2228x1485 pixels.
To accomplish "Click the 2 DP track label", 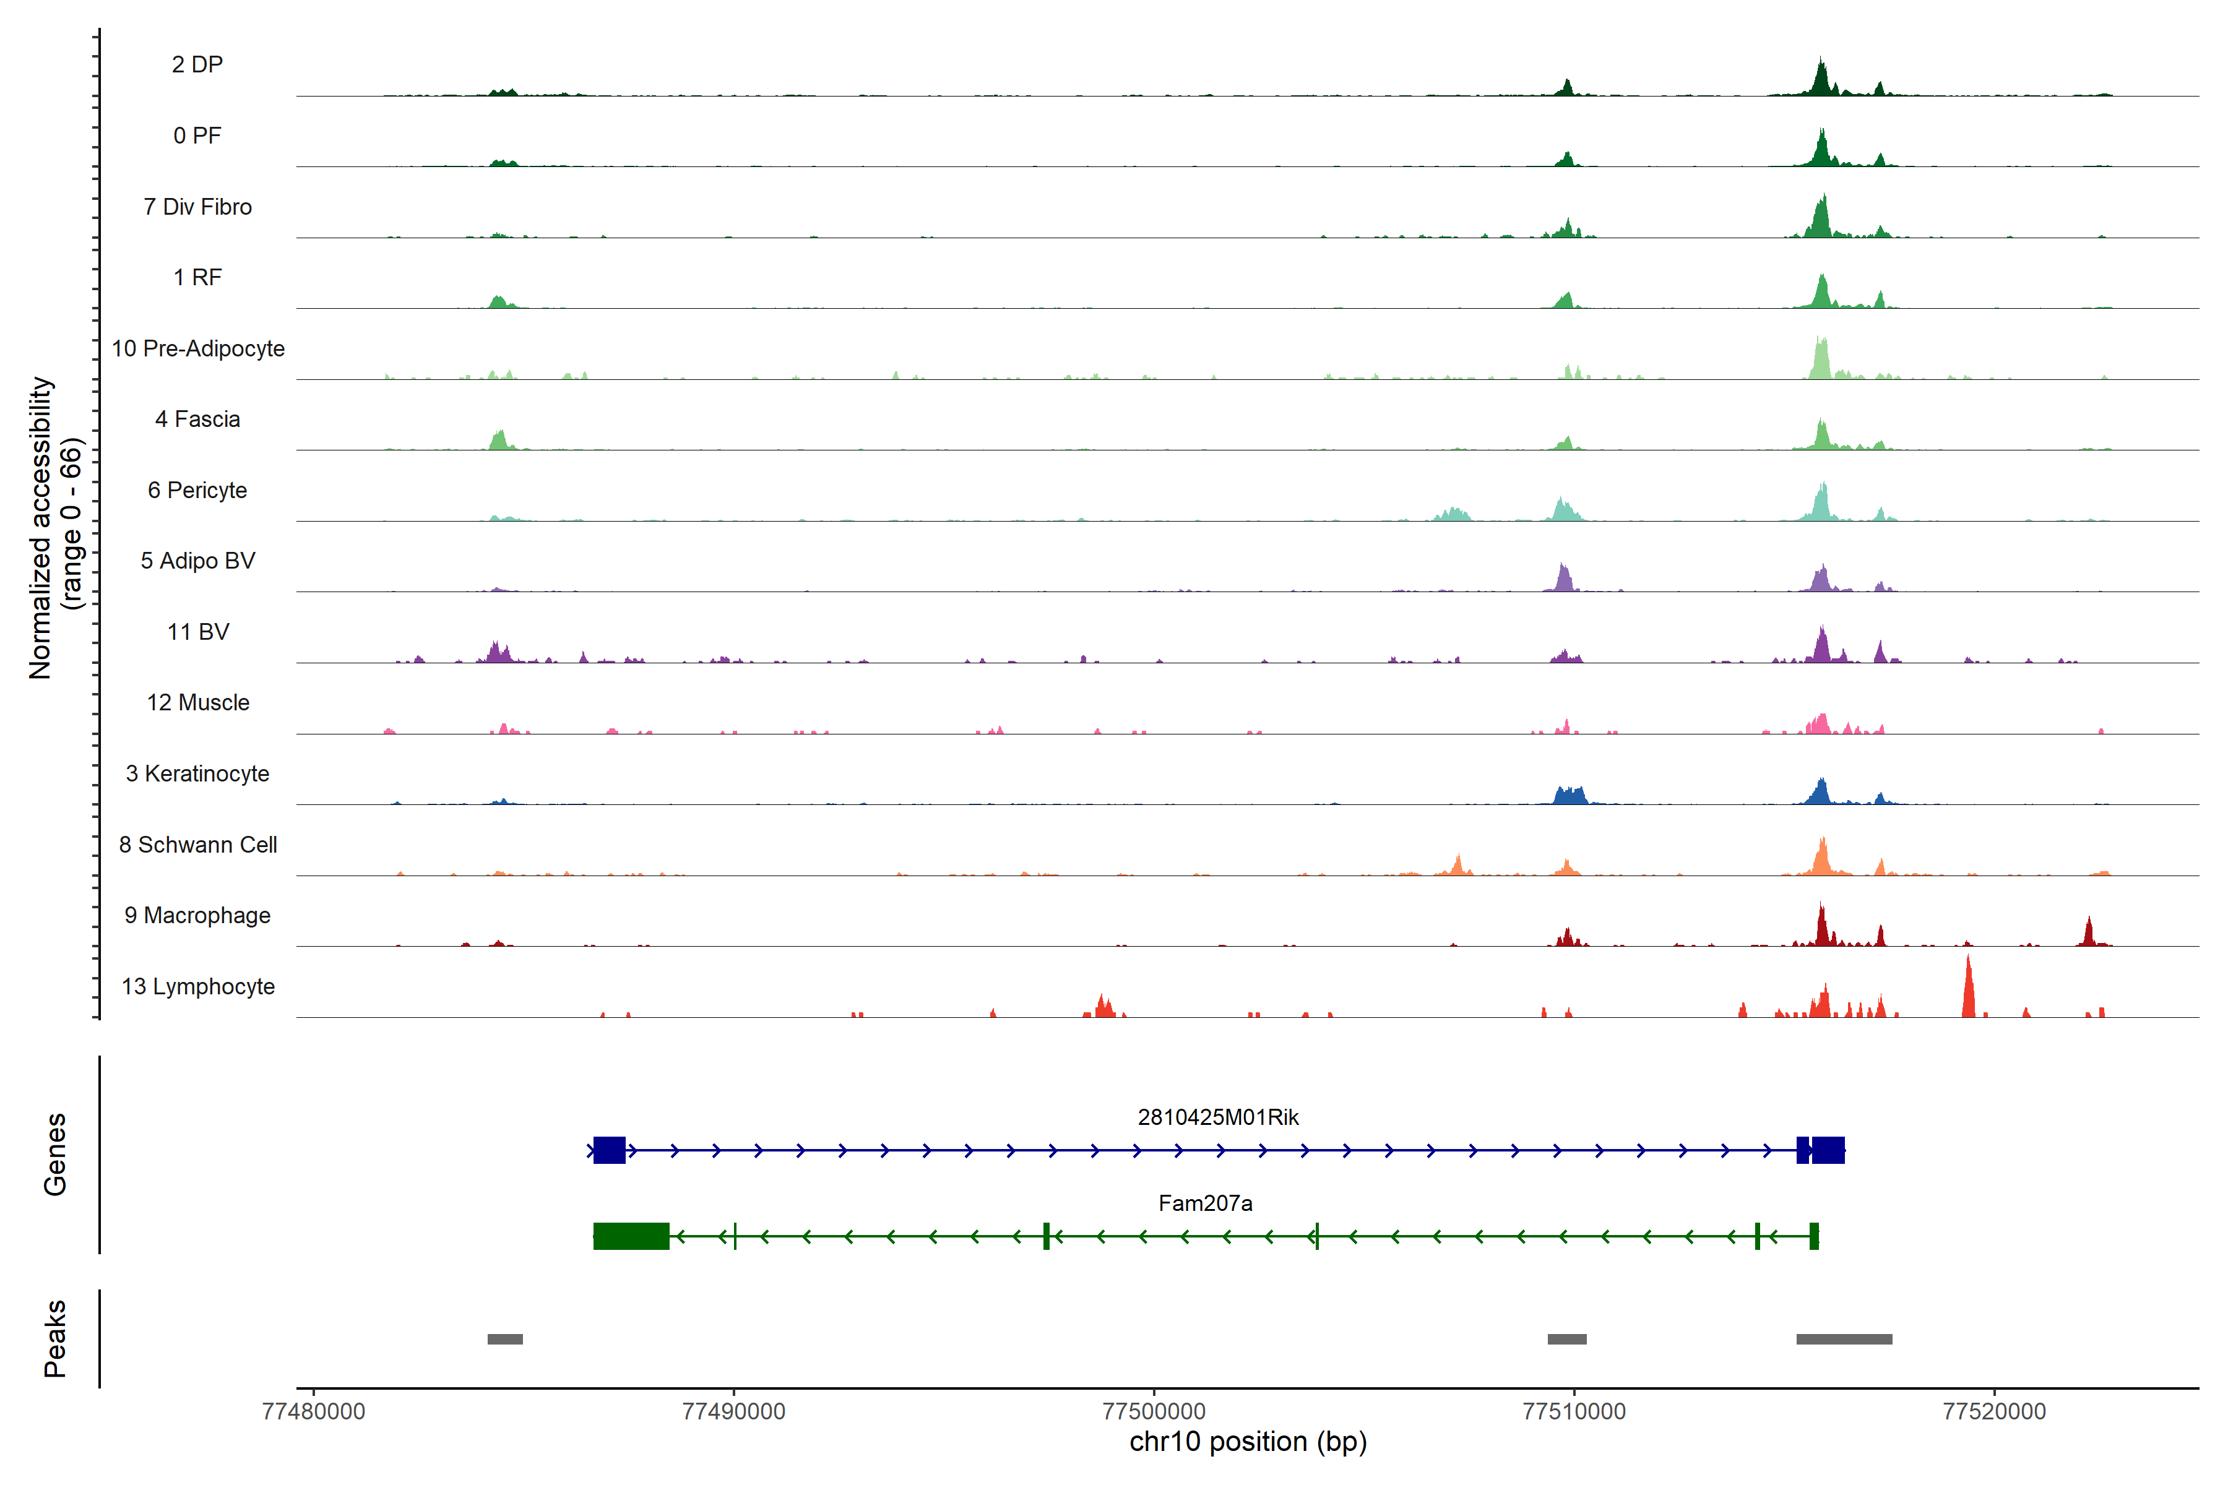I will click(197, 64).
